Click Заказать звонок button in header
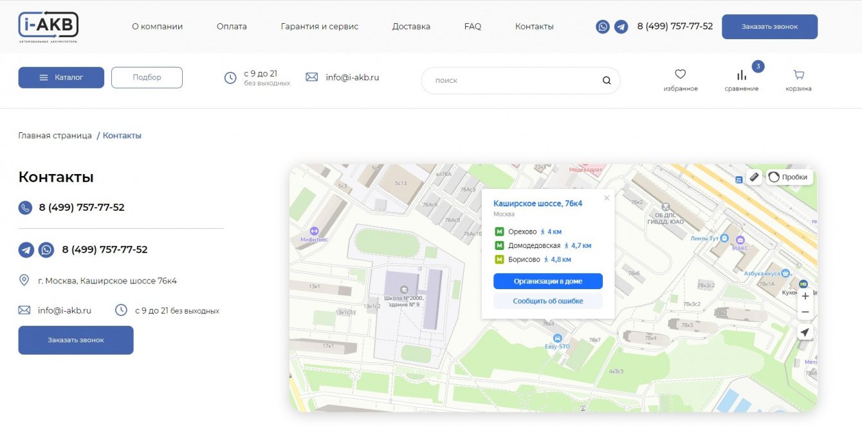862x426 pixels. pyautogui.click(x=769, y=27)
